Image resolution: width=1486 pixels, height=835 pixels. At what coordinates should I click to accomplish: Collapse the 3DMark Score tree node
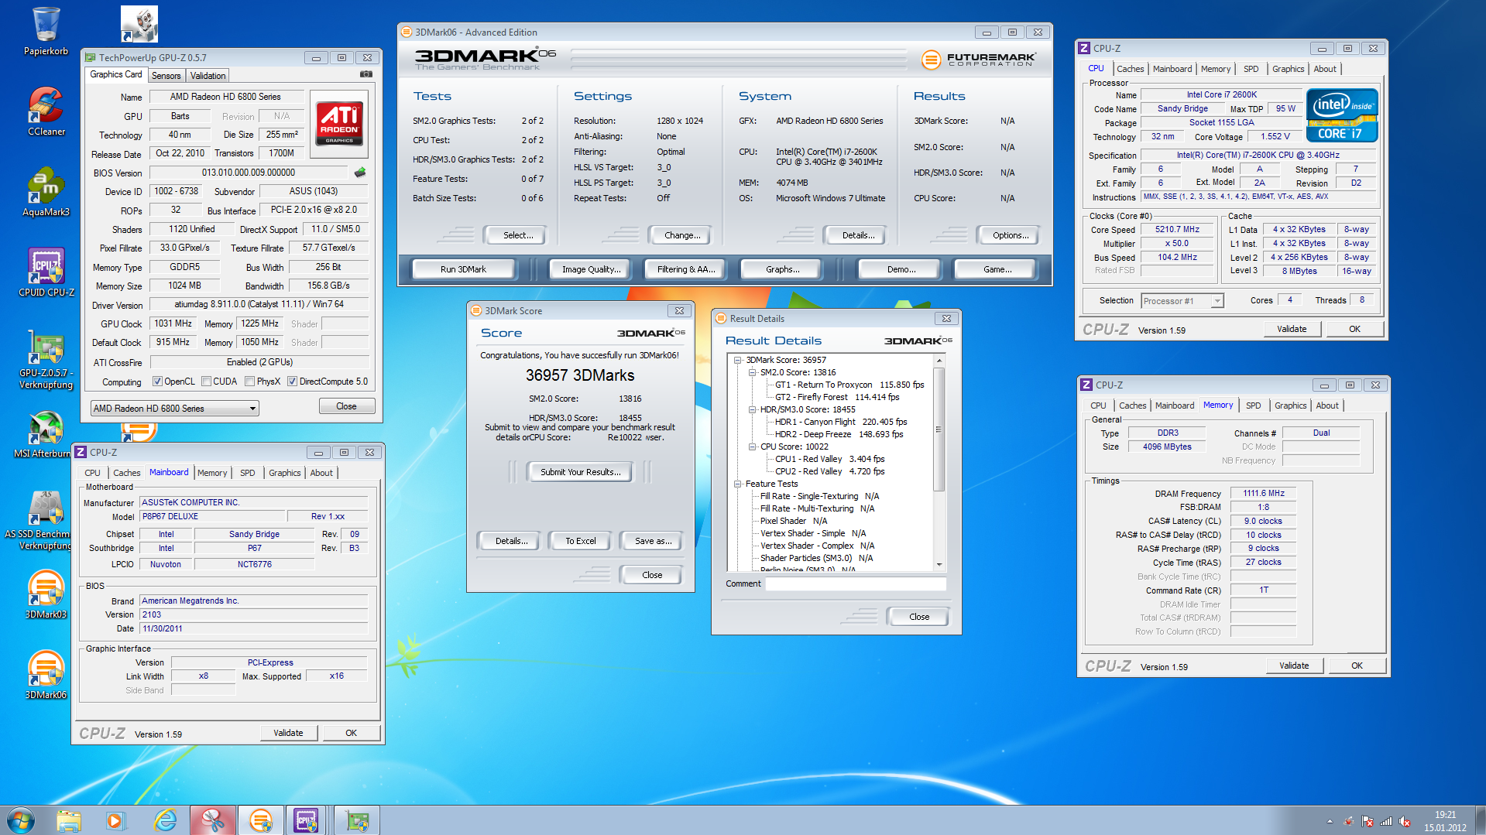point(738,360)
